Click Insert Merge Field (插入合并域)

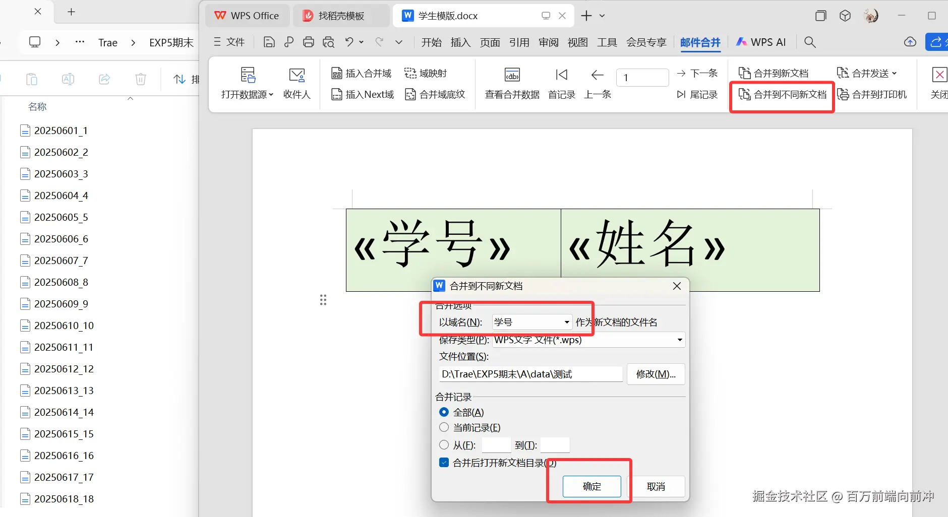[361, 74]
